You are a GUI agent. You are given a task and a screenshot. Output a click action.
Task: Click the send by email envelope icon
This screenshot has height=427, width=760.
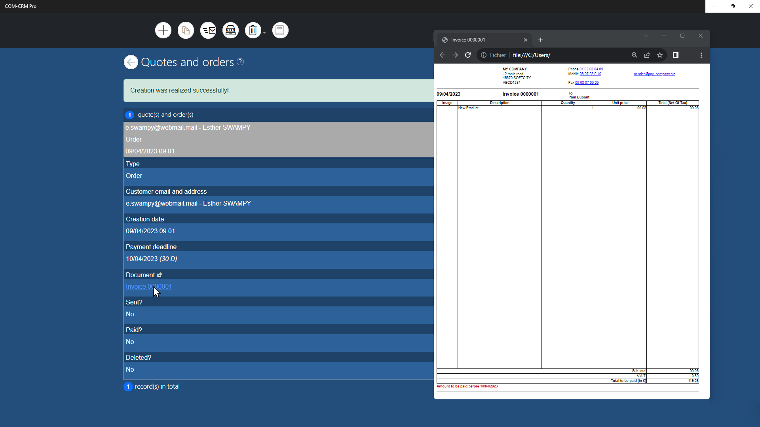(208, 30)
